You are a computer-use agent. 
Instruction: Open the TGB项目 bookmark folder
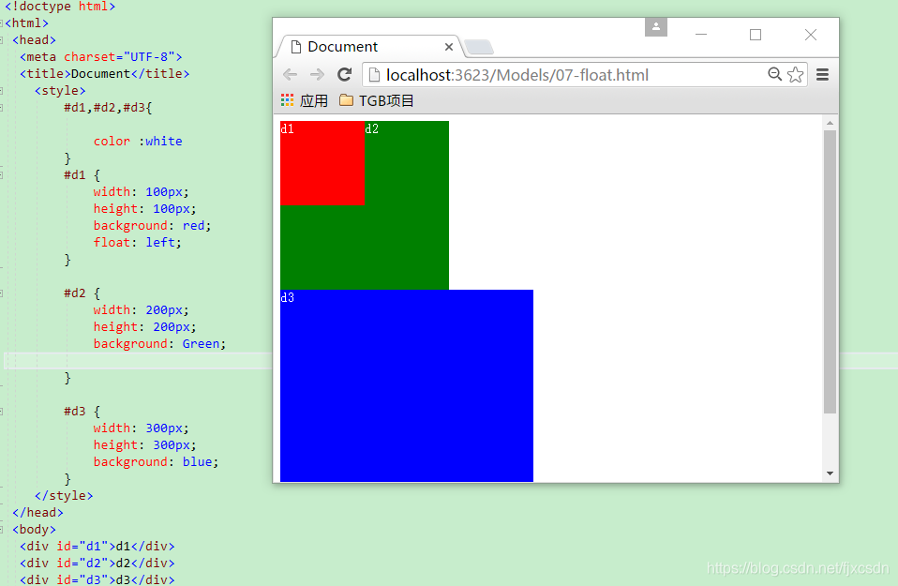click(x=376, y=101)
